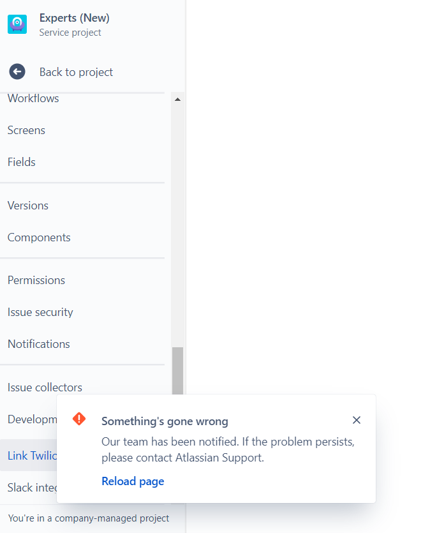437x533 pixels.
Task: Select Fields in the sidebar
Action: pos(22,162)
